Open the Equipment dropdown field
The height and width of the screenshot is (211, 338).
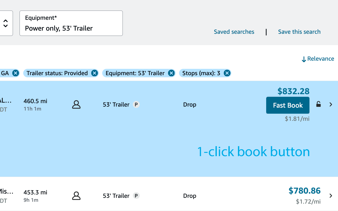point(71,23)
